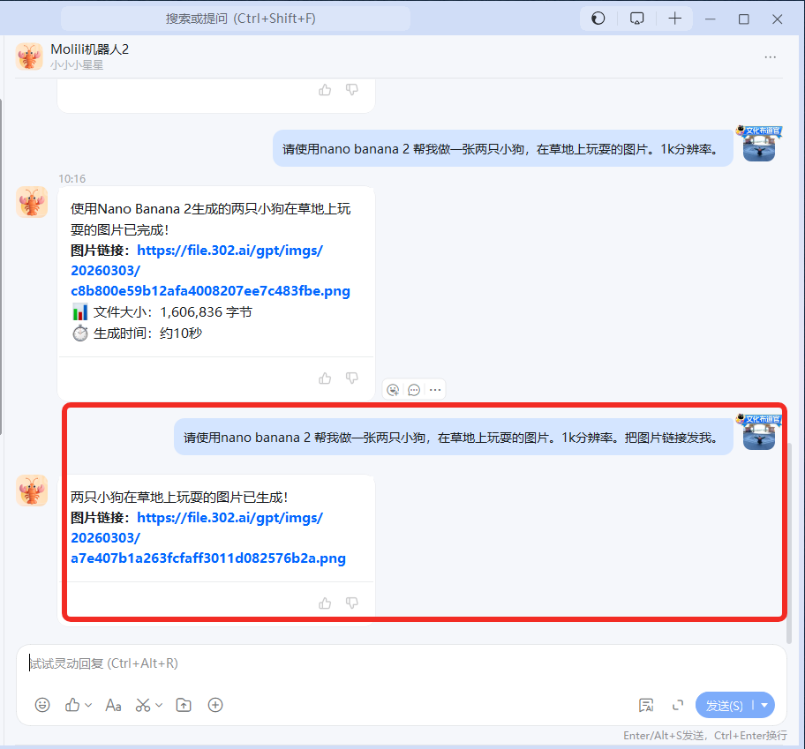Viewport: 805px width, 749px height.
Task: Thumbs up the message inside the red box
Action: click(325, 603)
